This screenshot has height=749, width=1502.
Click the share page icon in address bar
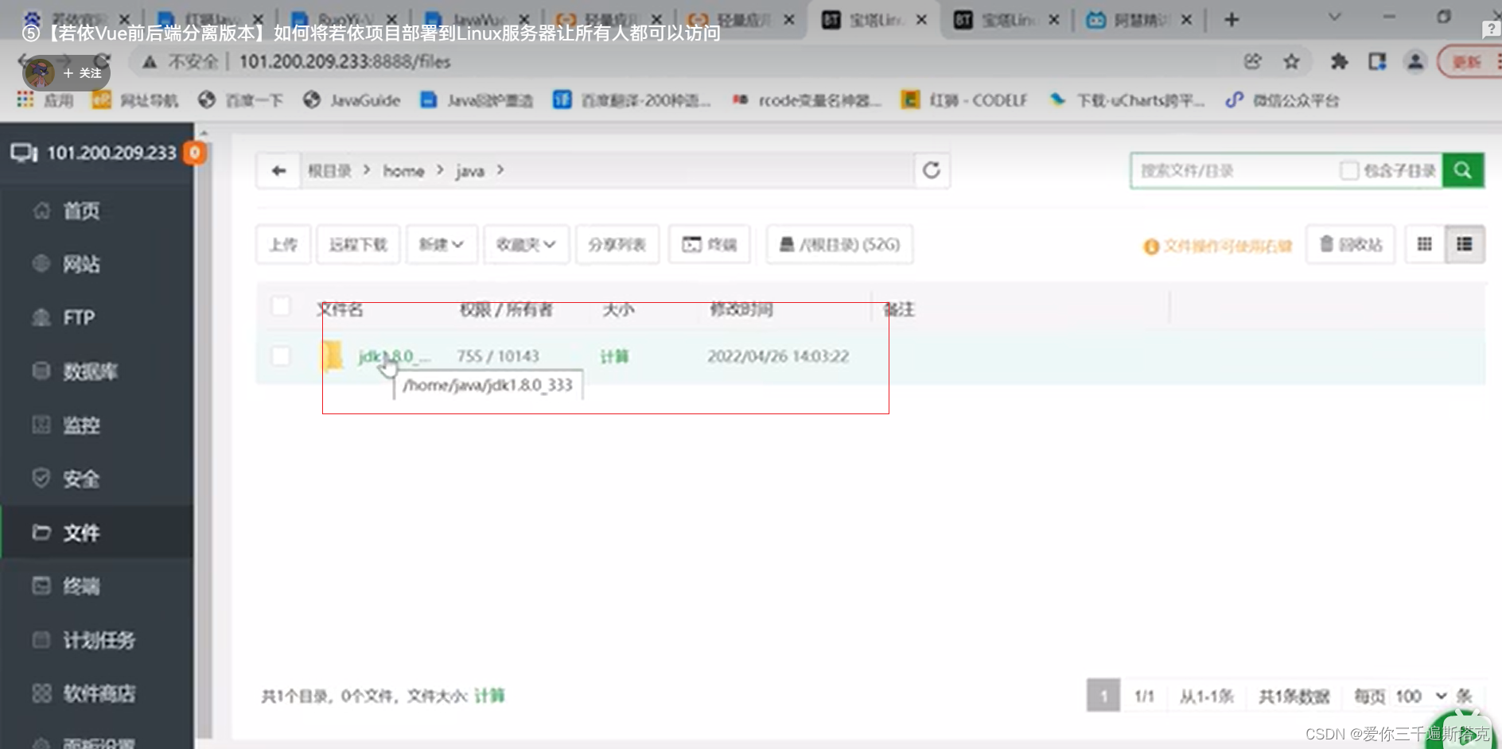tap(1252, 61)
